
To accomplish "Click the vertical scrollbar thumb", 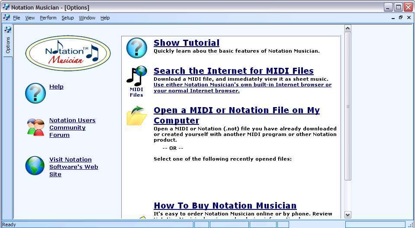I will coord(348,106).
